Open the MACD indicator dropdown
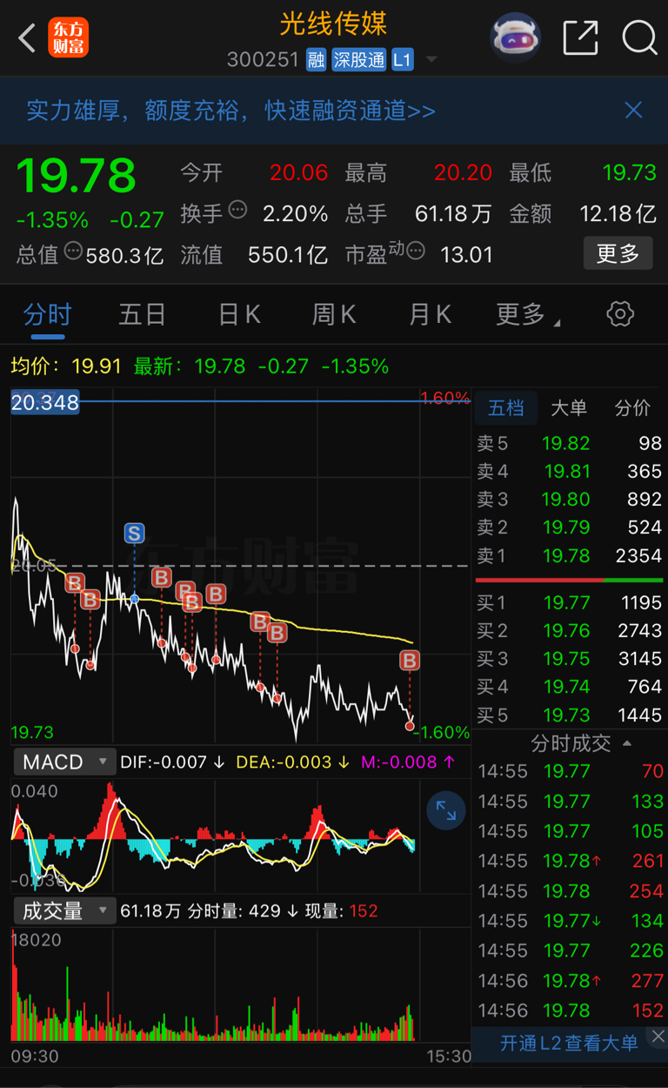This screenshot has height=1088, width=668. tap(64, 762)
